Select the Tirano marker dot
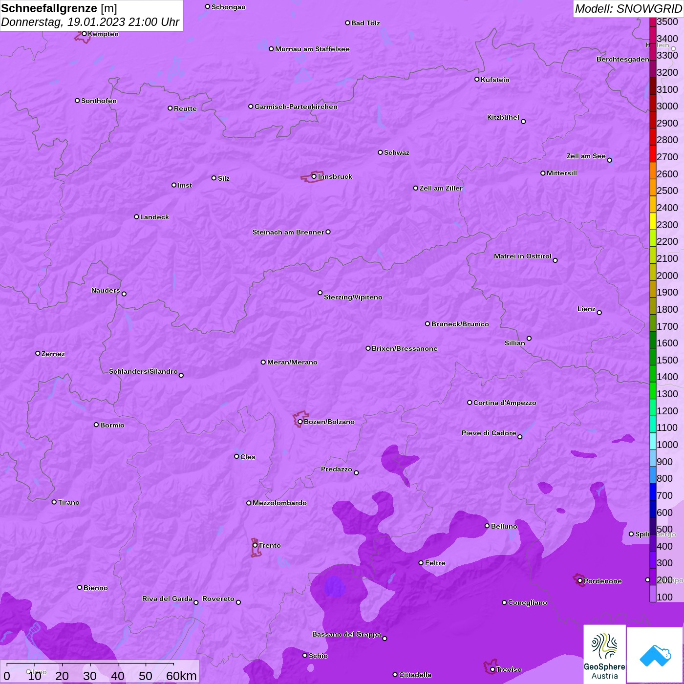This screenshot has width=684, height=684. click(x=54, y=502)
